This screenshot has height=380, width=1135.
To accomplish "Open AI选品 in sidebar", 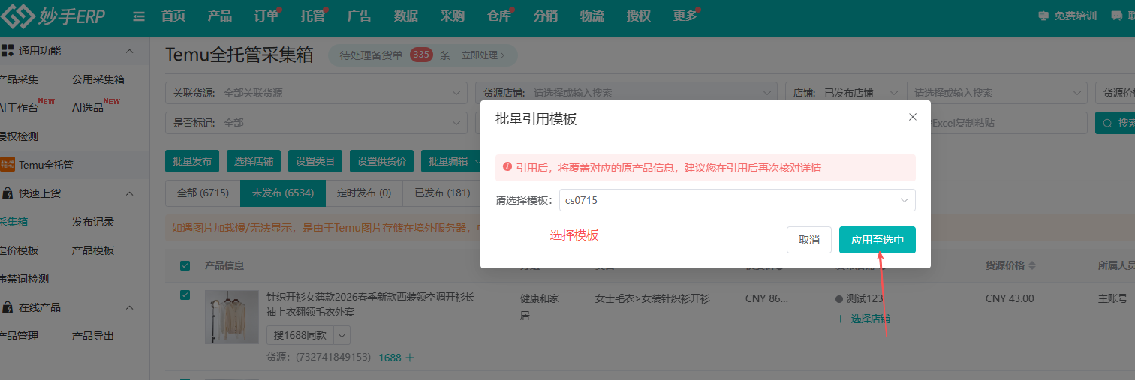I will 88,108.
